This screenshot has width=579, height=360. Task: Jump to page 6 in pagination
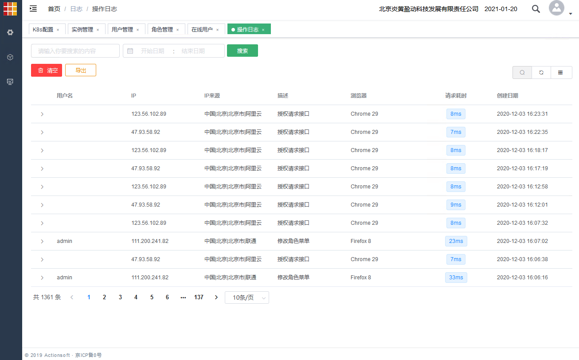(167, 297)
